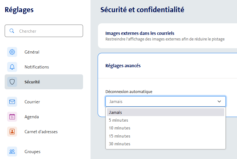Click the Agenda calendar icon

point(12,117)
